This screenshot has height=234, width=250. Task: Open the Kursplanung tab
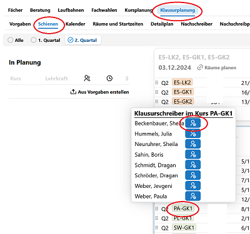tap(139, 10)
